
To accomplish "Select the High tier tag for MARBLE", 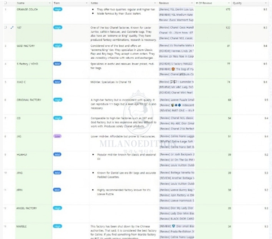I will point(57,226).
